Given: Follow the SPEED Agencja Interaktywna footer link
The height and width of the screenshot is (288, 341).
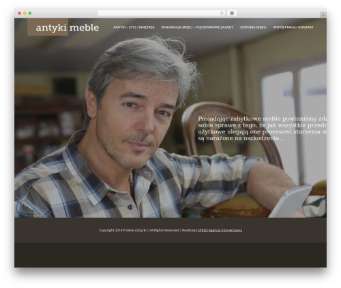Looking at the screenshot, I should [x=220, y=230].
